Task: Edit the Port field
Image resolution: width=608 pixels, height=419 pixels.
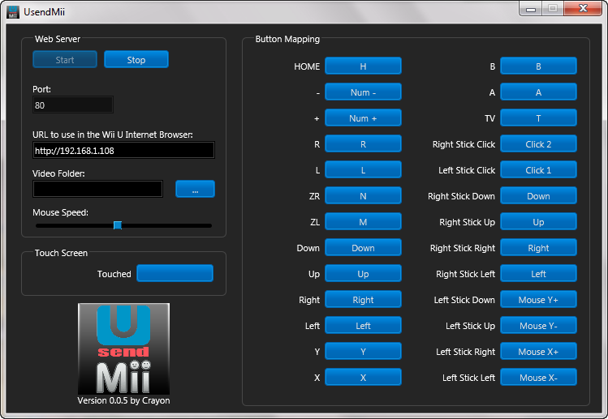Action: (x=73, y=105)
